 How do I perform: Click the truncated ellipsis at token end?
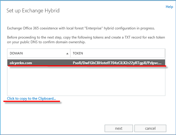[159, 63]
